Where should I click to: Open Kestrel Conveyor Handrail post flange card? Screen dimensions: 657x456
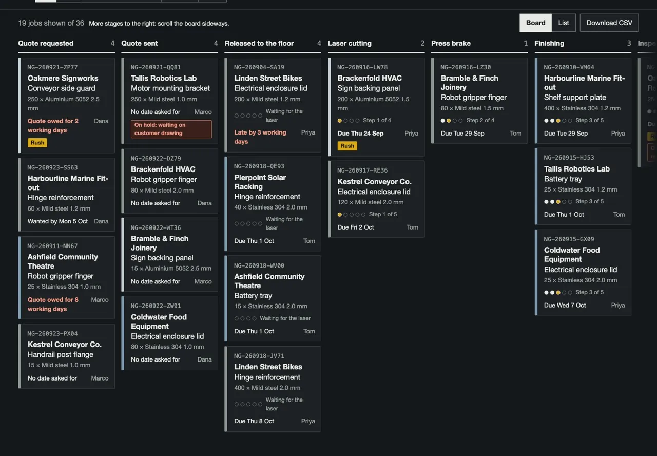pos(67,356)
